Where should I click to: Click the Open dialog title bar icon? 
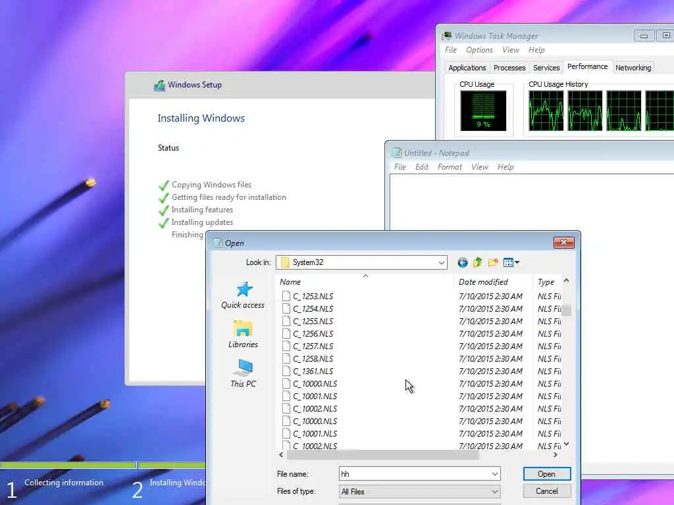pos(218,243)
